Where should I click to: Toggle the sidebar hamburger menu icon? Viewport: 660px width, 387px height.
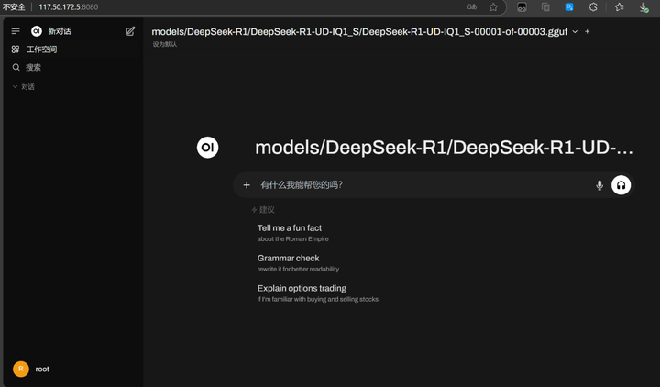click(x=16, y=31)
